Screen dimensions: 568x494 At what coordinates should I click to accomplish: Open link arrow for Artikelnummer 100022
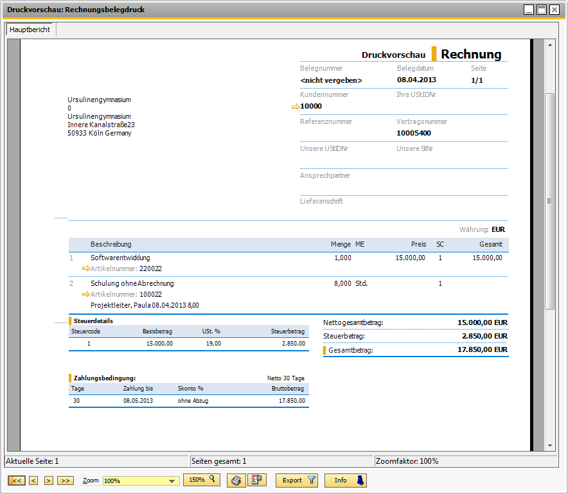click(x=86, y=295)
